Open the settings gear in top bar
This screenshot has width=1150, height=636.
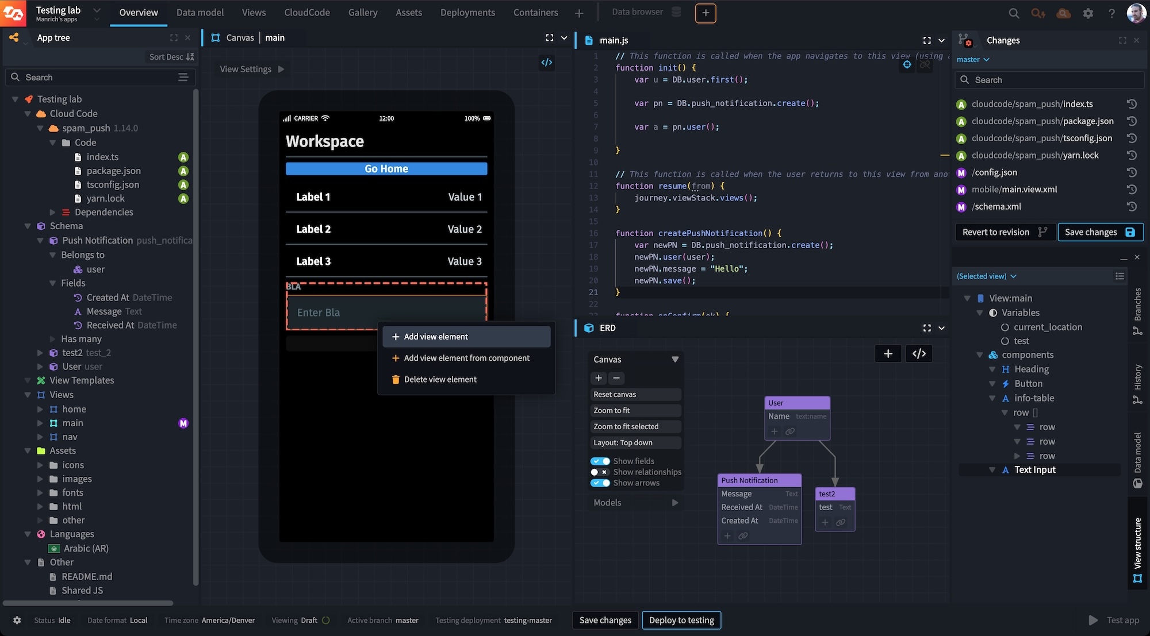1088,13
